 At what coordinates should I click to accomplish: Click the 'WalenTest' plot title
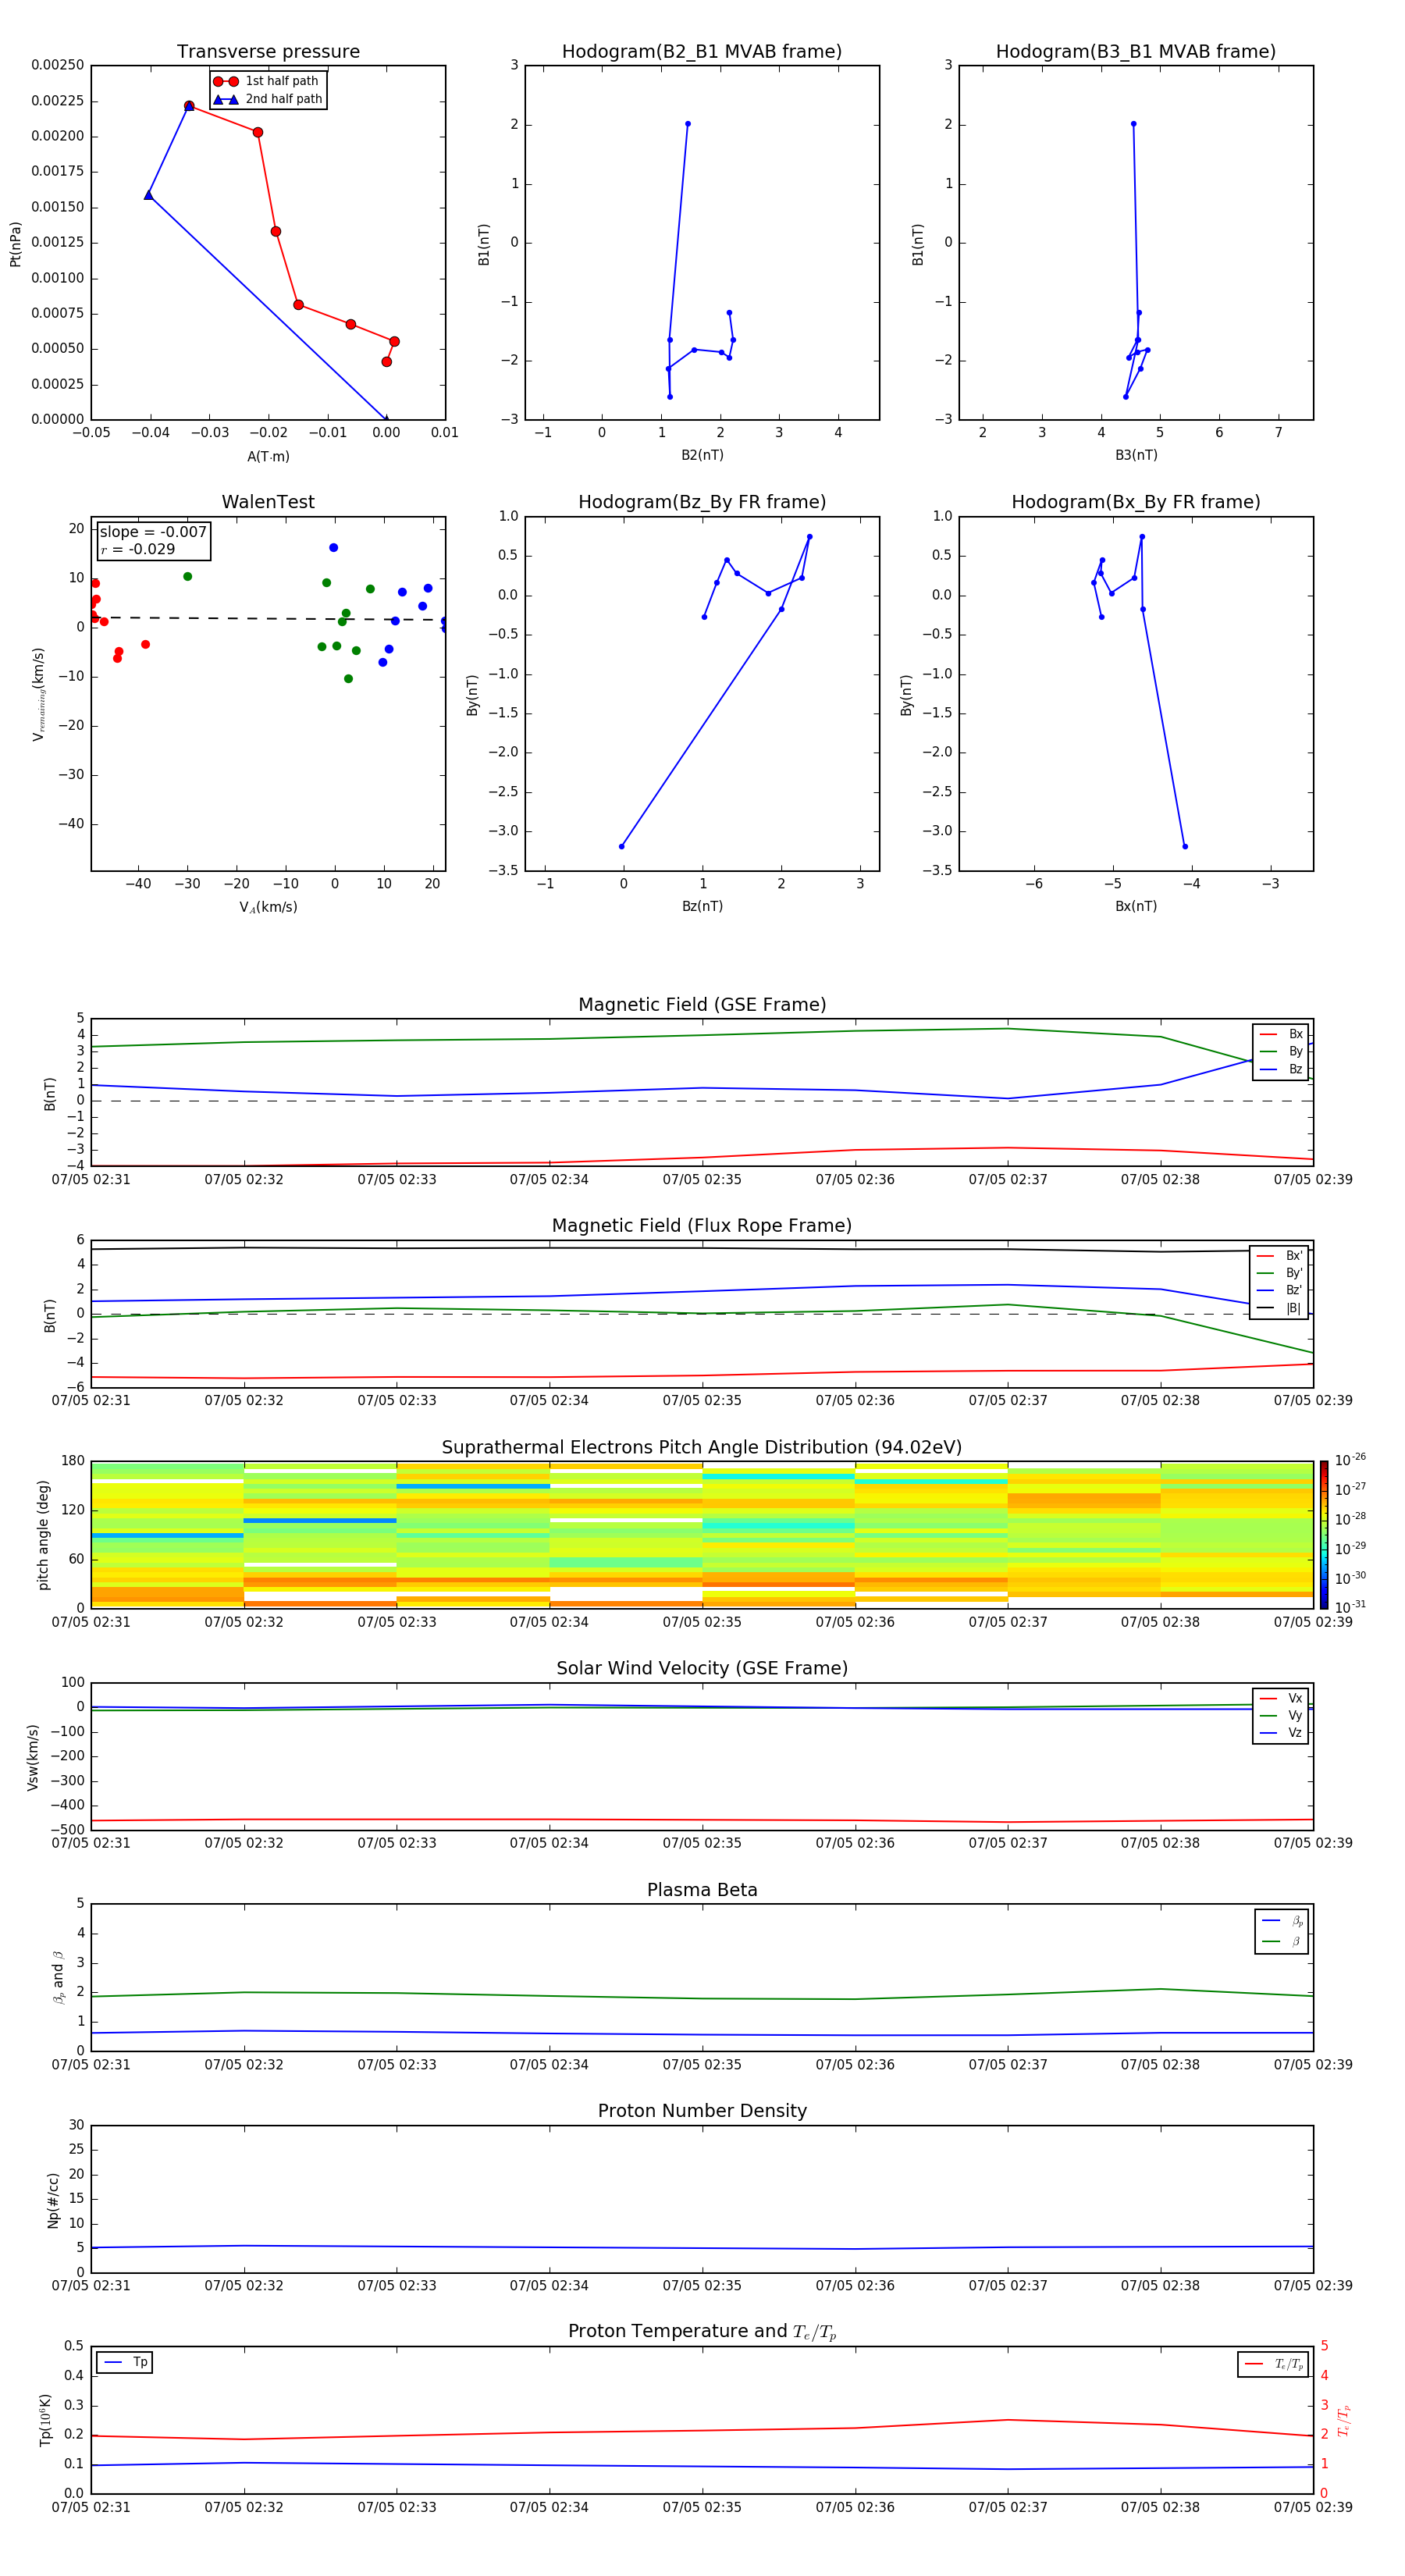click(268, 502)
